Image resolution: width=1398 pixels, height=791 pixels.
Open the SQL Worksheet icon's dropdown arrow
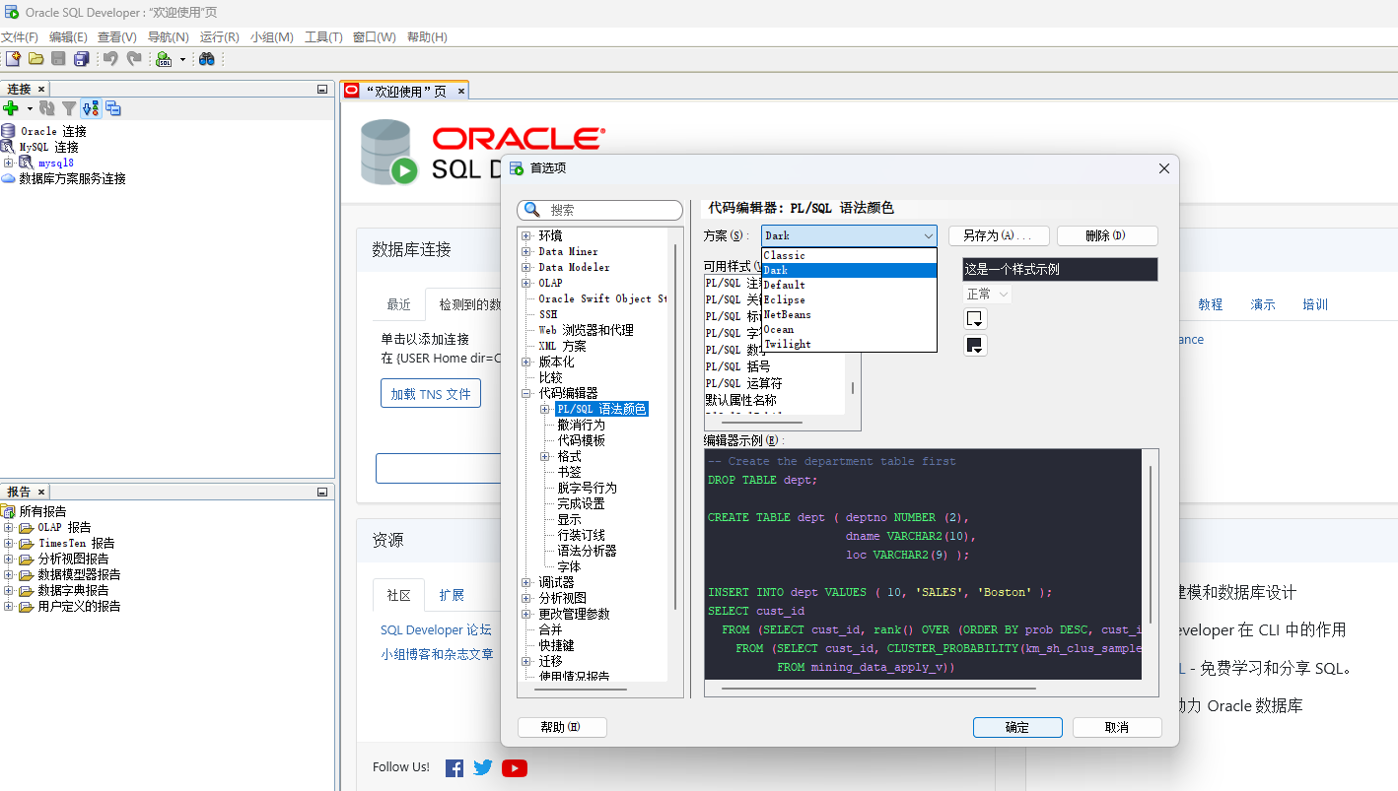click(182, 59)
